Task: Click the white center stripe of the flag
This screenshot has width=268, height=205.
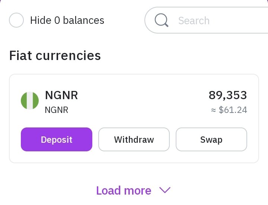Action: pyautogui.click(x=30, y=101)
